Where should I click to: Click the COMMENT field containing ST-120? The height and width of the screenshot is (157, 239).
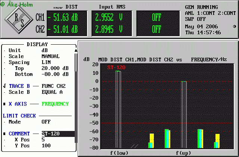pyautogui.click(x=58, y=134)
